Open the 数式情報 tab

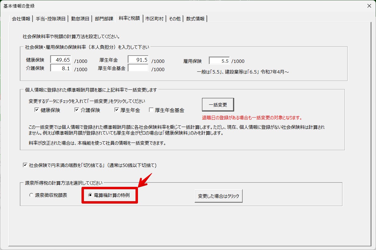[x=195, y=19]
